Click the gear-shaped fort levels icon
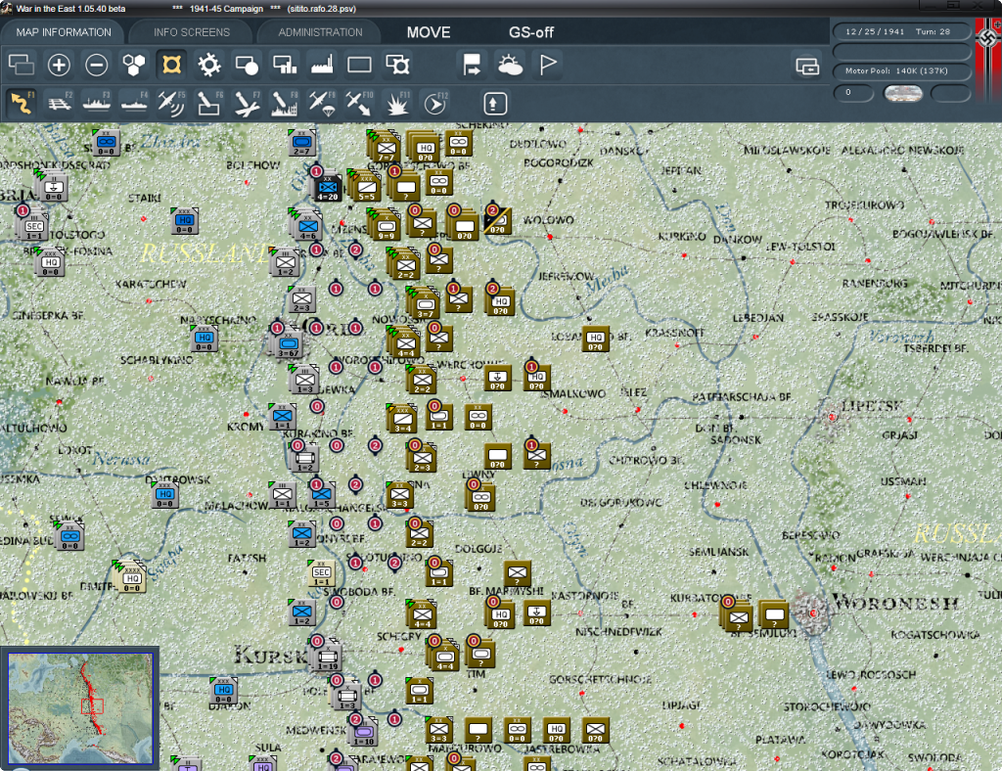This screenshot has height=771, width=1002. pos(209,65)
